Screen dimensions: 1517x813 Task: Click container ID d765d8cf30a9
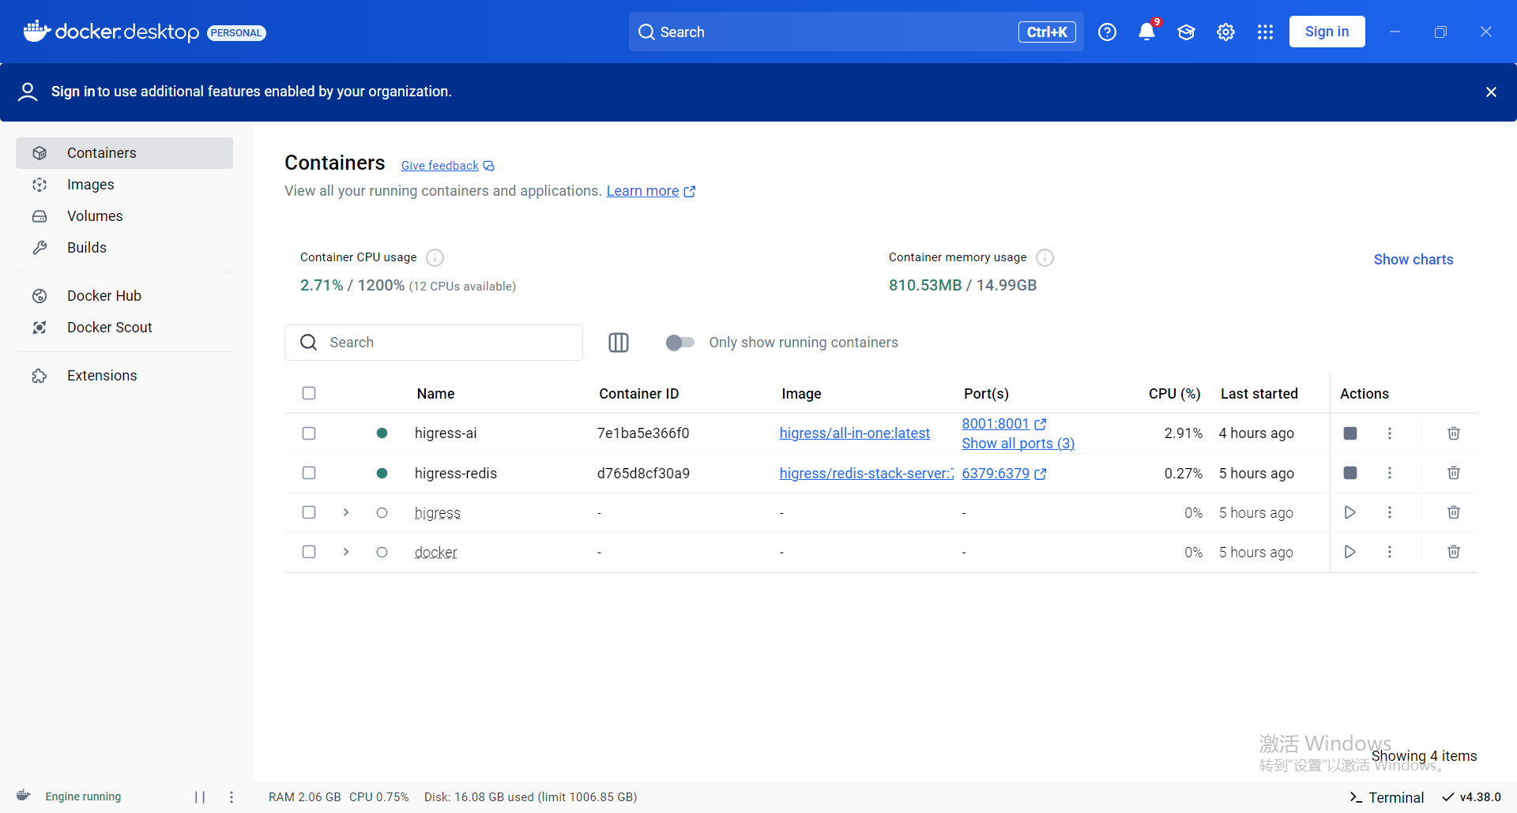(x=643, y=474)
